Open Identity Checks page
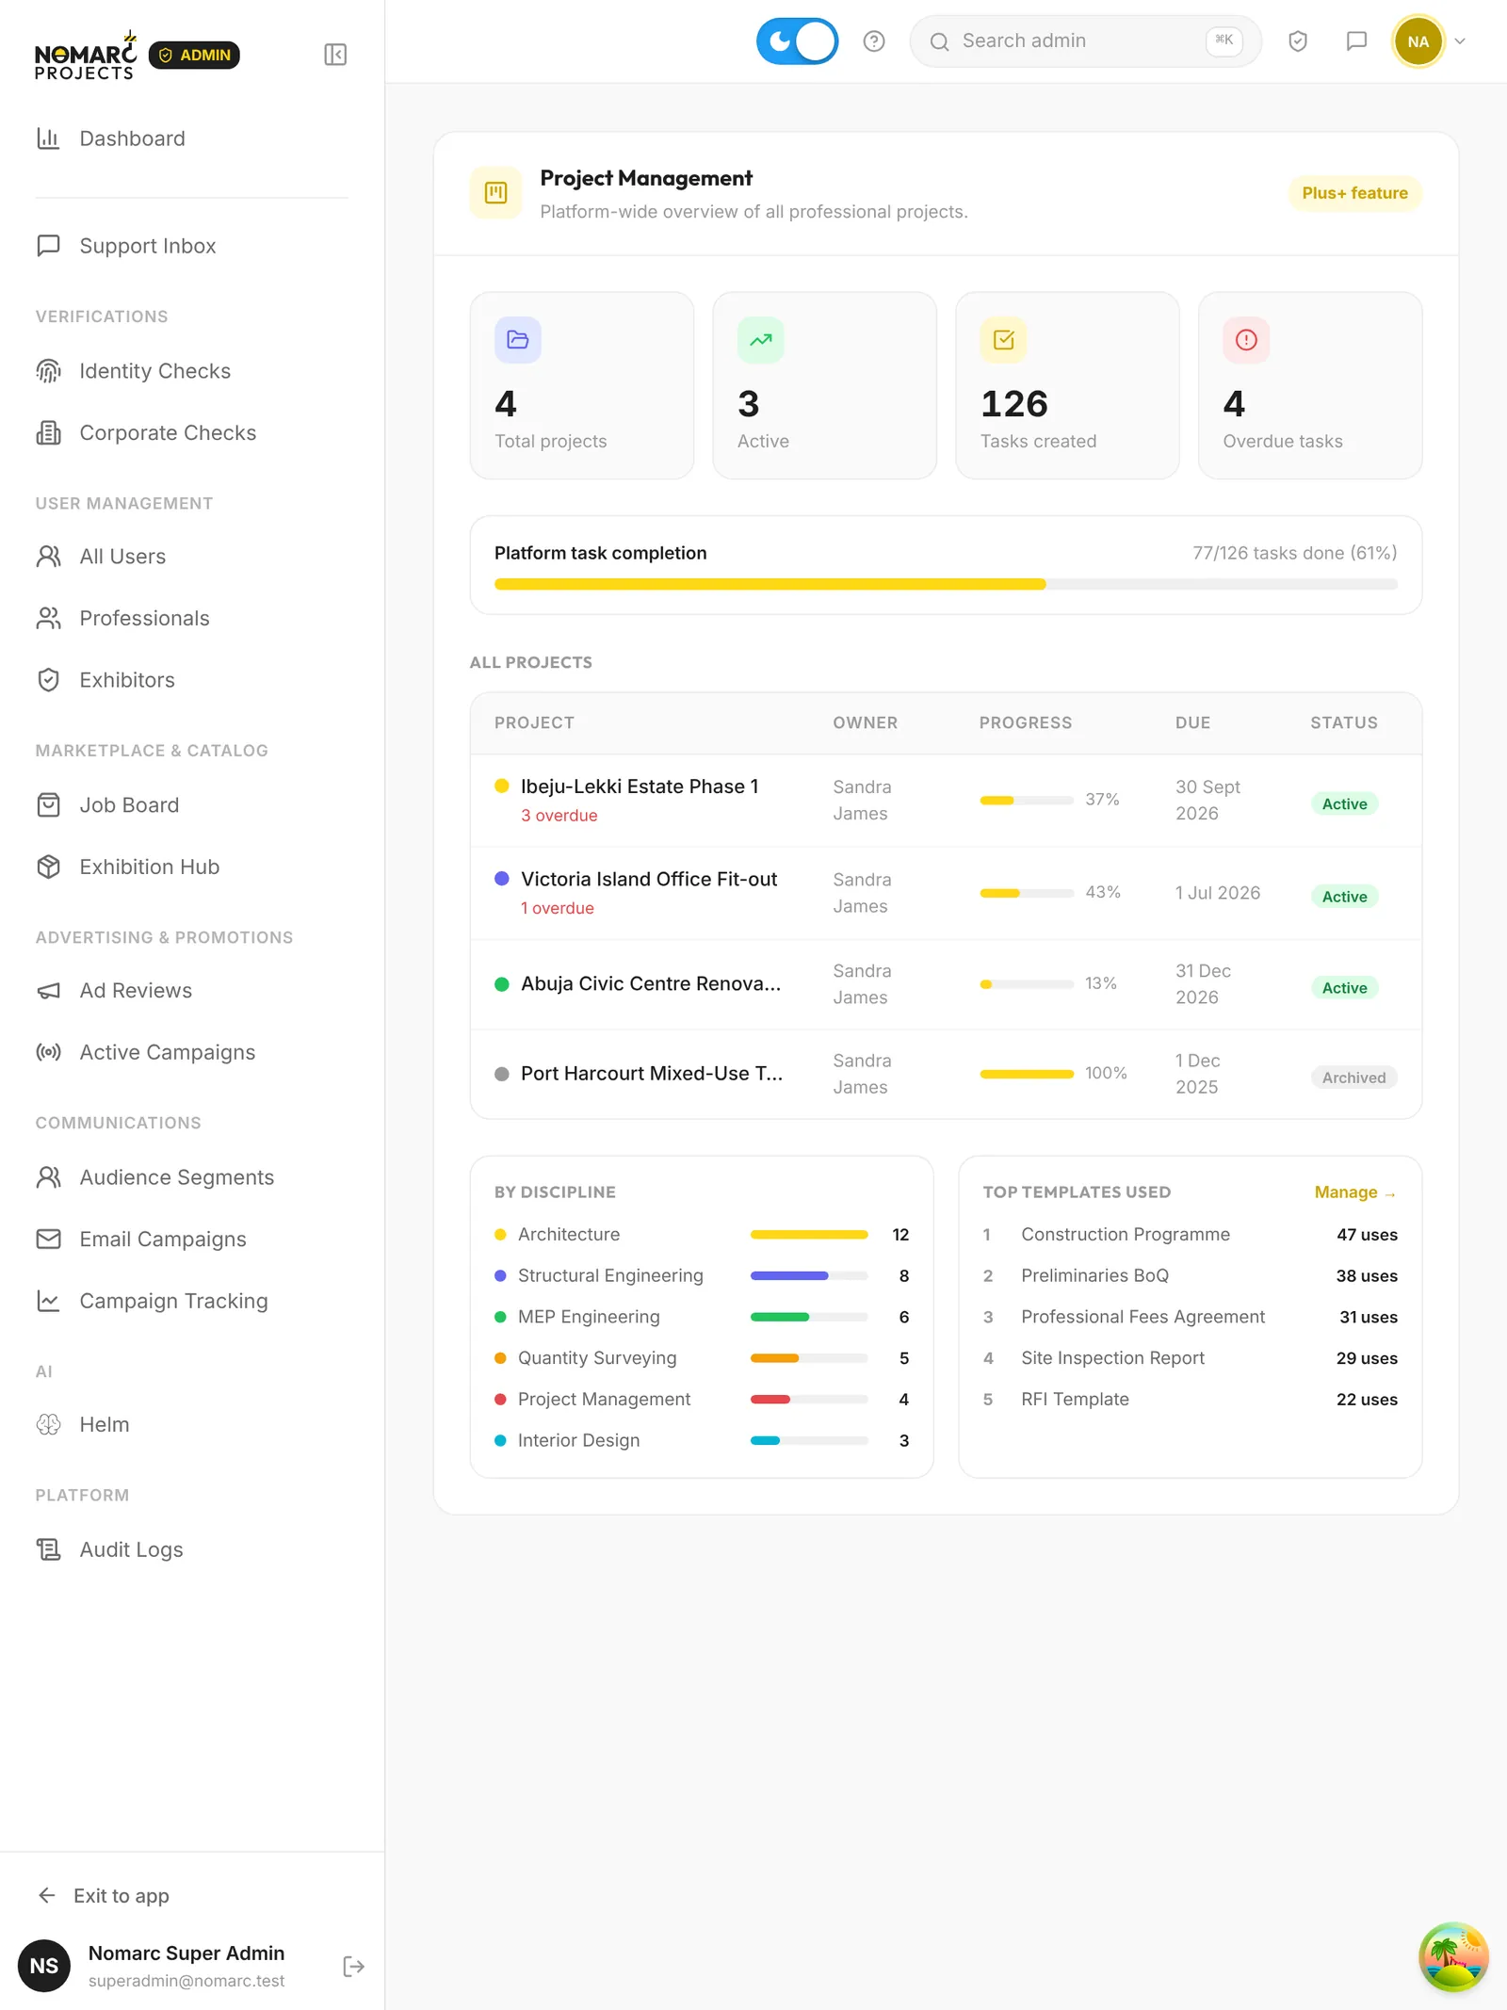 (192, 371)
